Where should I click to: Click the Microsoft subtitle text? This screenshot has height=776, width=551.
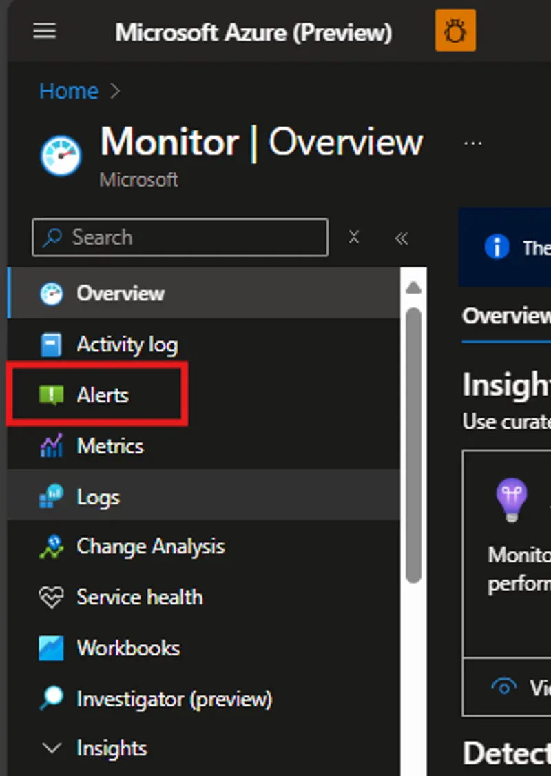pyautogui.click(x=138, y=180)
